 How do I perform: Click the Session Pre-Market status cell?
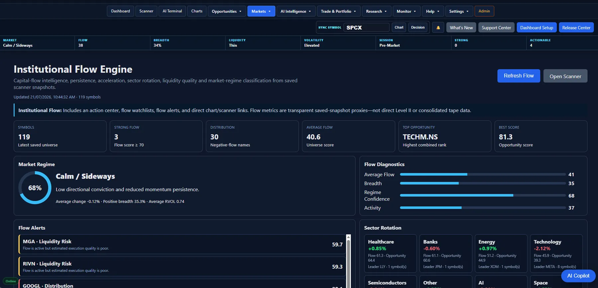click(413, 43)
